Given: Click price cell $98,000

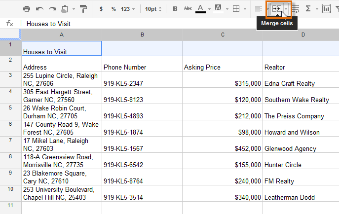Looking at the screenshot, I should (x=223, y=128).
